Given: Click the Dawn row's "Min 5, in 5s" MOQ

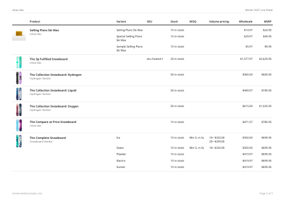Looking at the screenshot, I should tap(197, 148).
